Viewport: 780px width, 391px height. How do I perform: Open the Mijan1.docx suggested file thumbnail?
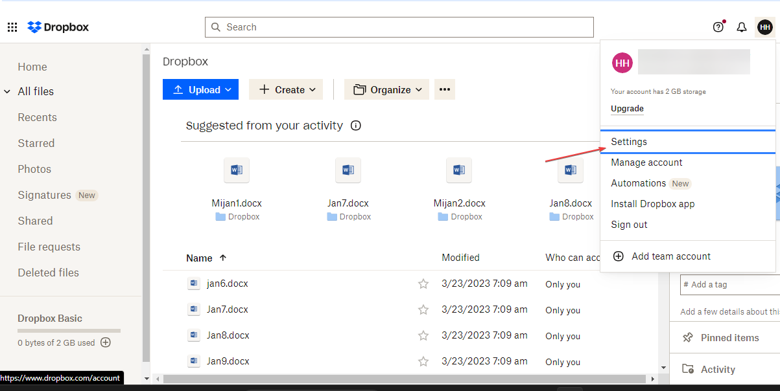237,170
